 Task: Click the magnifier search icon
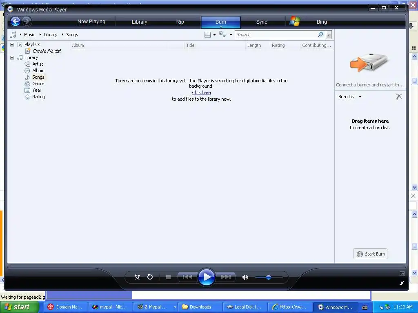point(321,34)
